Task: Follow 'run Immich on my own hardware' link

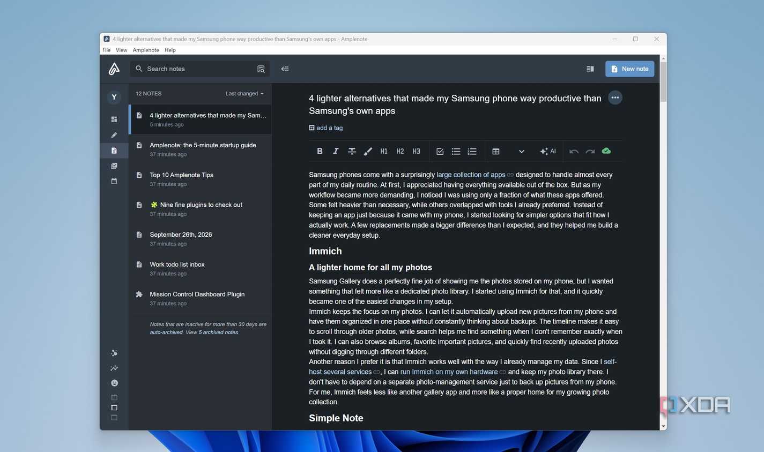Action: click(x=449, y=372)
